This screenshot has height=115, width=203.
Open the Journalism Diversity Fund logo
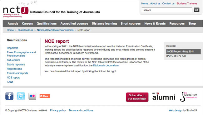point(189,97)
